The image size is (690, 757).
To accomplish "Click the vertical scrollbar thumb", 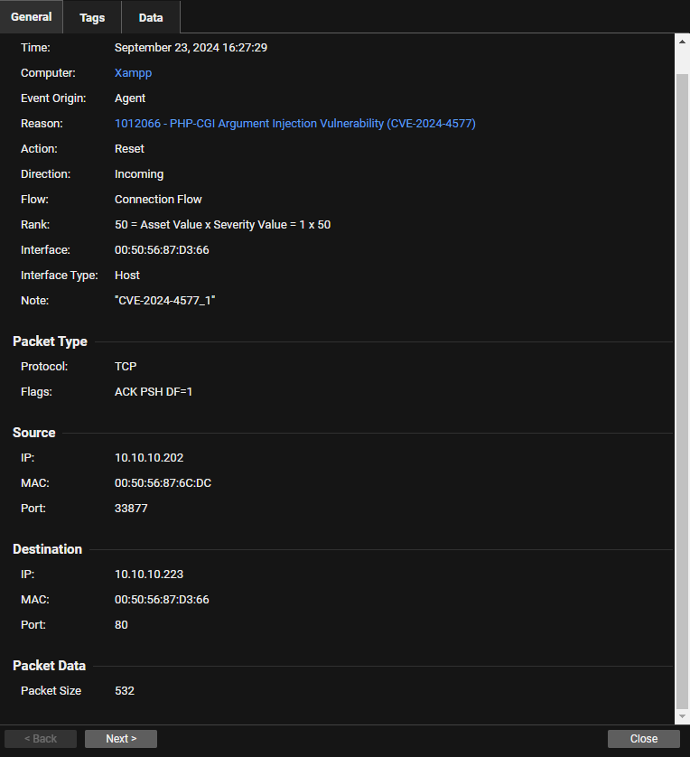I will (682, 391).
